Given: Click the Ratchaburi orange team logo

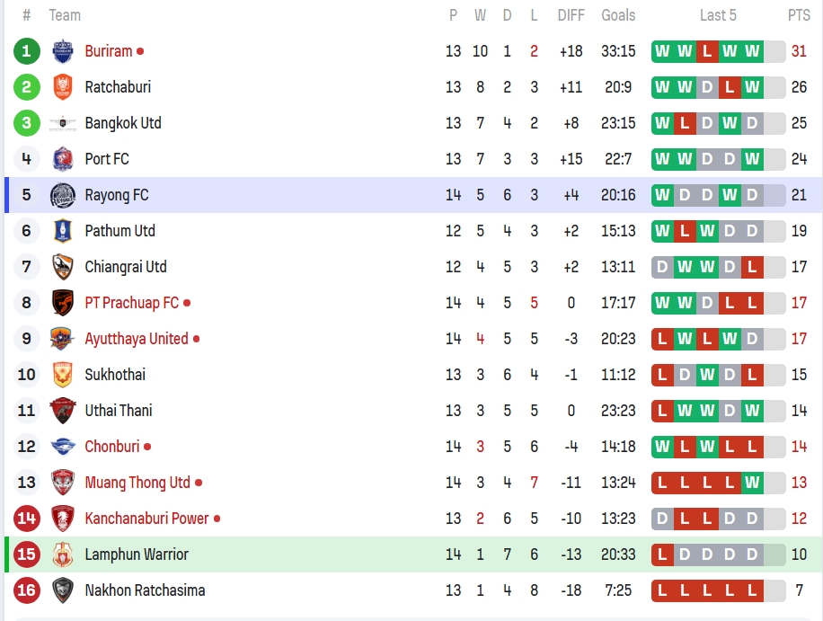Looking at the screenshot, I should tap(63, 87).
